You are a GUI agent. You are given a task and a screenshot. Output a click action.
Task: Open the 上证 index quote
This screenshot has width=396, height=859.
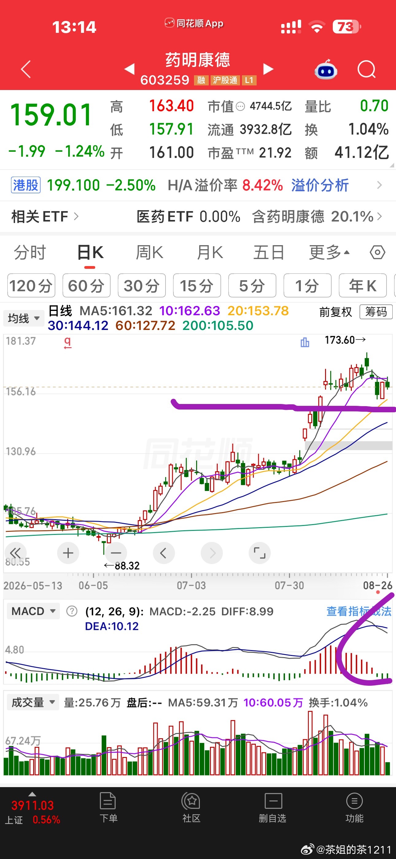(32, 812)
